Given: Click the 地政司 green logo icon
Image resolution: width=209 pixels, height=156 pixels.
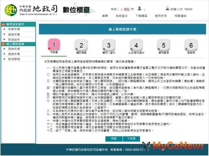Looking at the screenshot, I should coord(11,10).
